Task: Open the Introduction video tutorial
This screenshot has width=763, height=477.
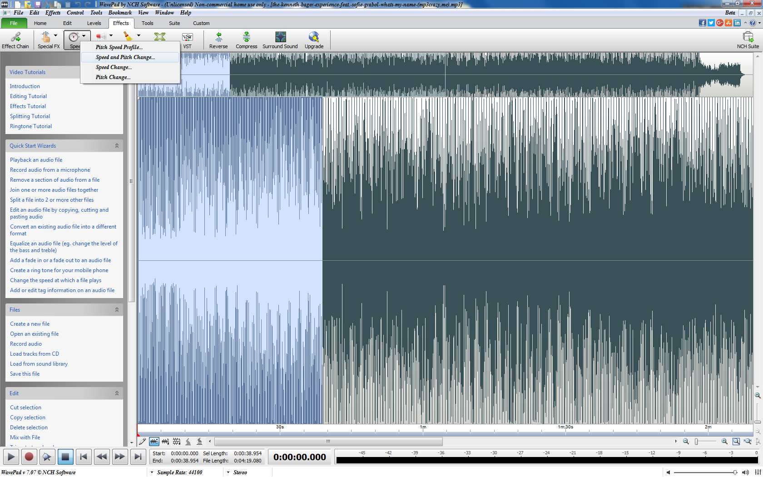Action: pos(25,86)
